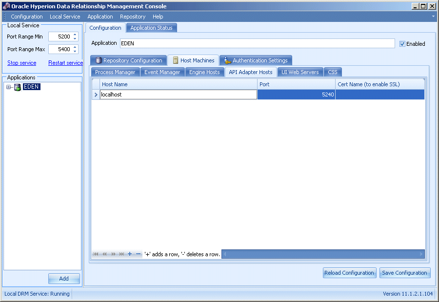The height and width of the screenshot is (302, 439).
Task: Click the next-page navigator icon
Action: tap(113, 254)
